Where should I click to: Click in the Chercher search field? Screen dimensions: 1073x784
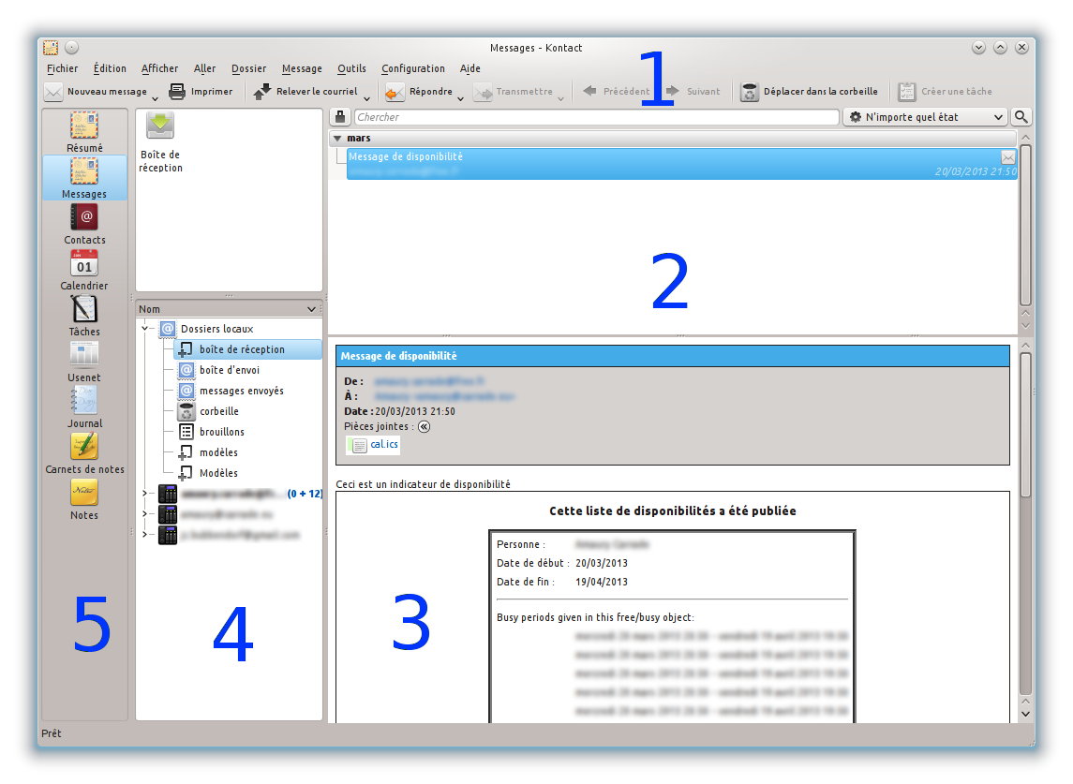coord(596,117)
